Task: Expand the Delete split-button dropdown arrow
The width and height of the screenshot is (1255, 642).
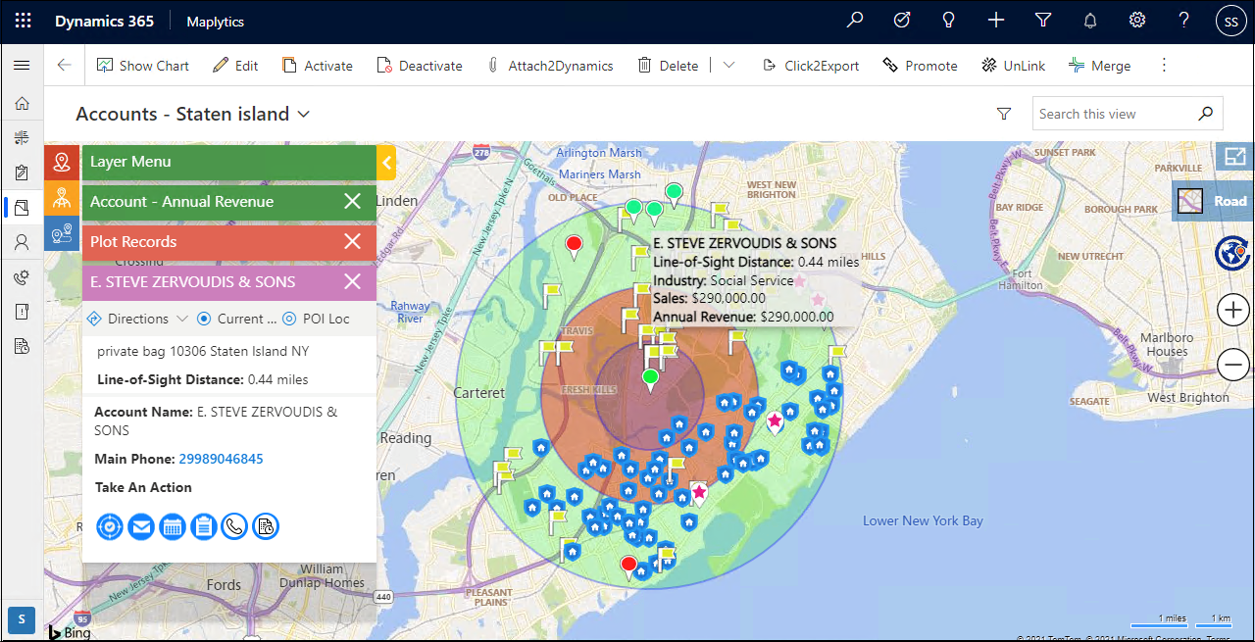Action: tap(728, 66)
